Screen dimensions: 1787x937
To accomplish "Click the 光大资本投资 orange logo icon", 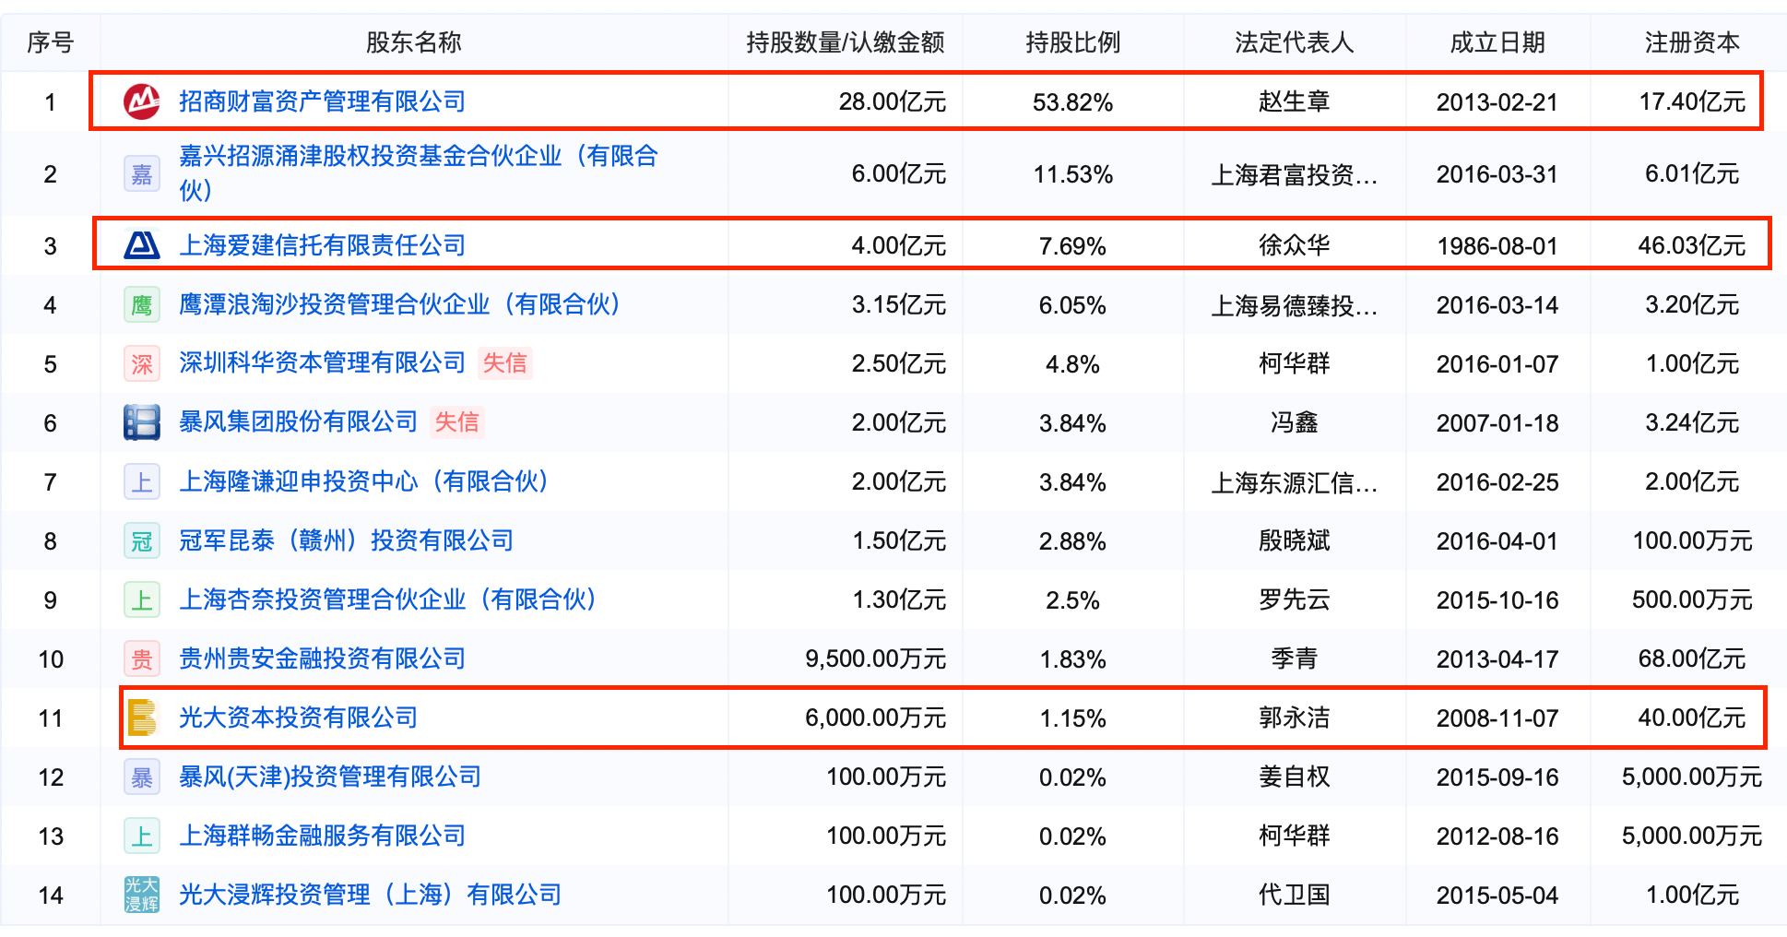I will click(142, 718).
